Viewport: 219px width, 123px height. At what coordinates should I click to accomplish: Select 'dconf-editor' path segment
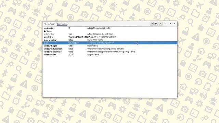[62, 24]
